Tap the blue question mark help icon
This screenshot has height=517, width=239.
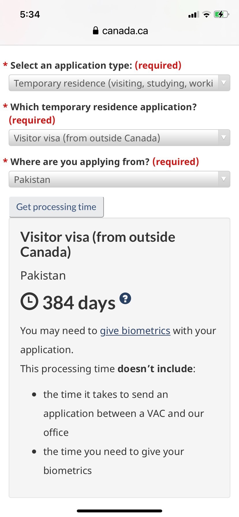[125, 298]
